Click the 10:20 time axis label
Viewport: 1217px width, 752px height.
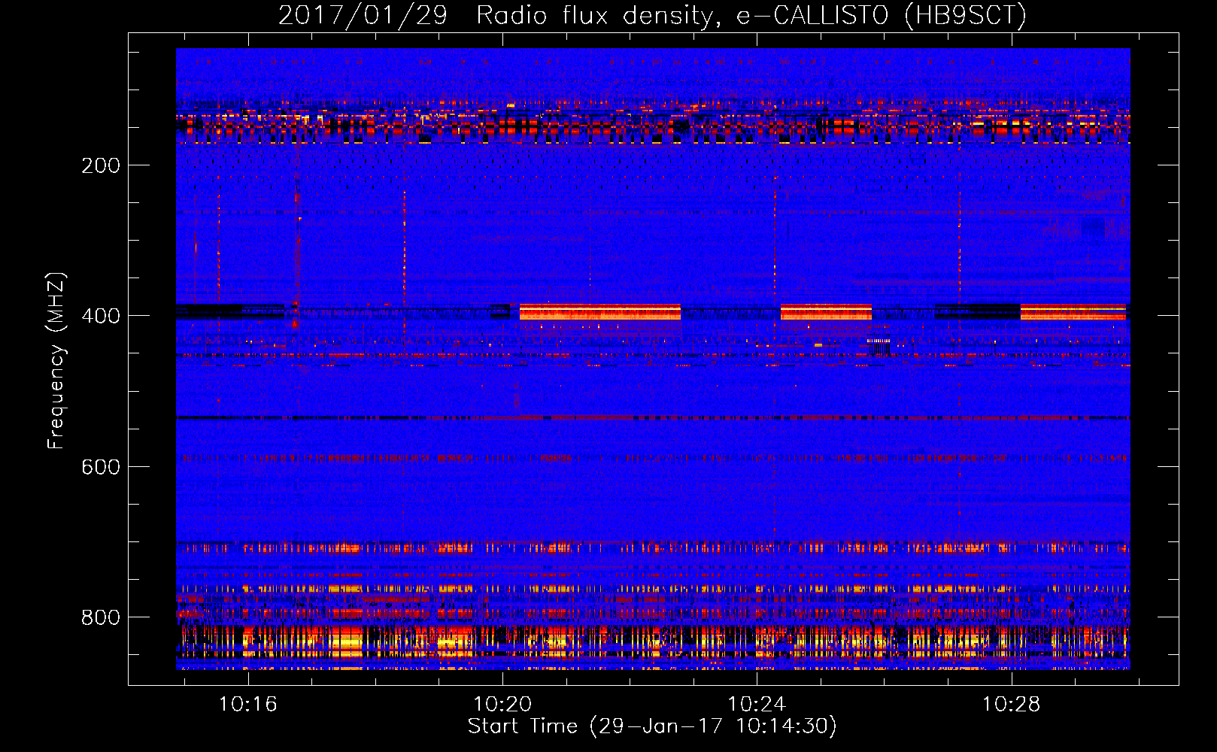point(502,704)
